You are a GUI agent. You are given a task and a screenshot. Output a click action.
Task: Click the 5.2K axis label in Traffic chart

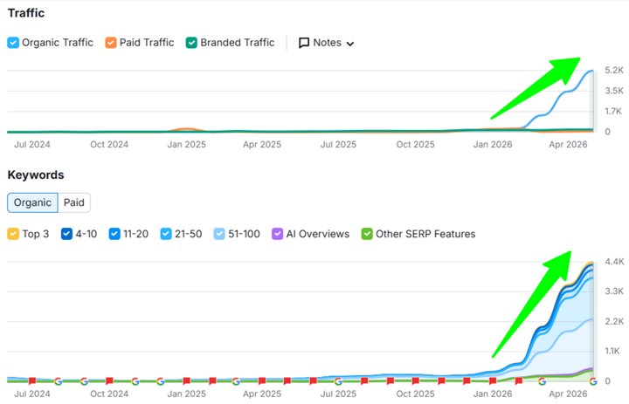coord(614,71)
